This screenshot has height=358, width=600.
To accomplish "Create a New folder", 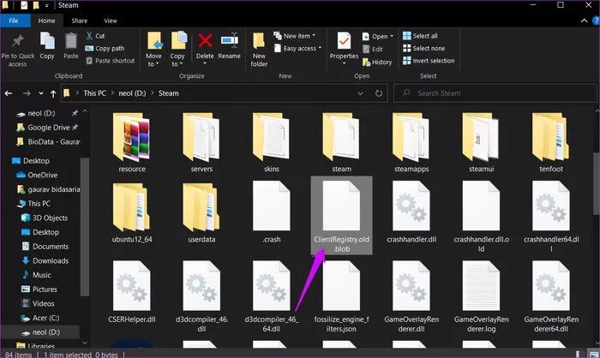I will (x=259, y=50).
